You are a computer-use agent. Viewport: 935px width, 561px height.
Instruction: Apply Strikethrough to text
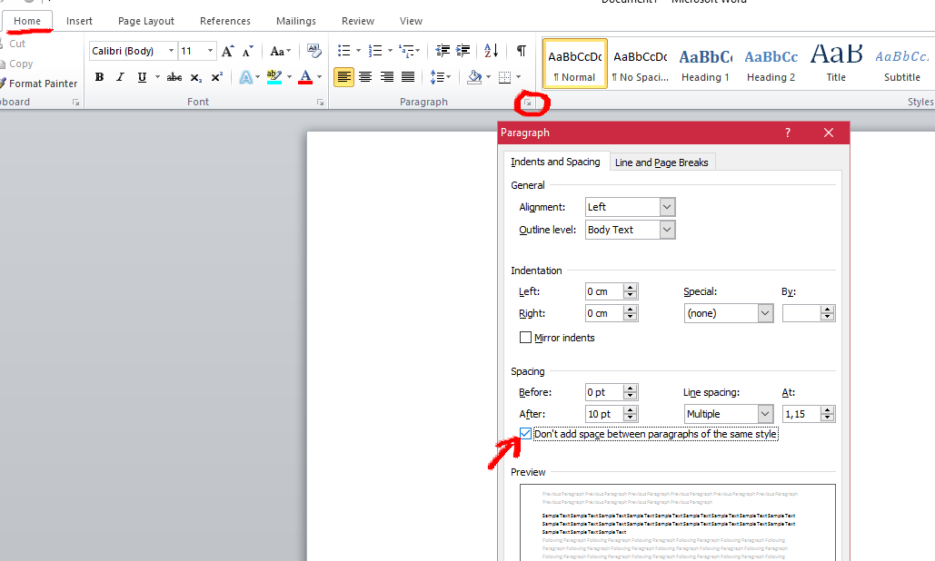[x=174, y=77]
